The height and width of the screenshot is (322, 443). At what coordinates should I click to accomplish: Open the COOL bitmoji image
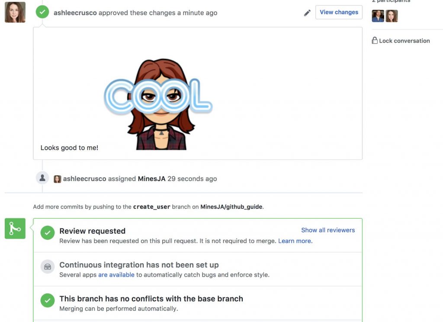pos(158,104)
